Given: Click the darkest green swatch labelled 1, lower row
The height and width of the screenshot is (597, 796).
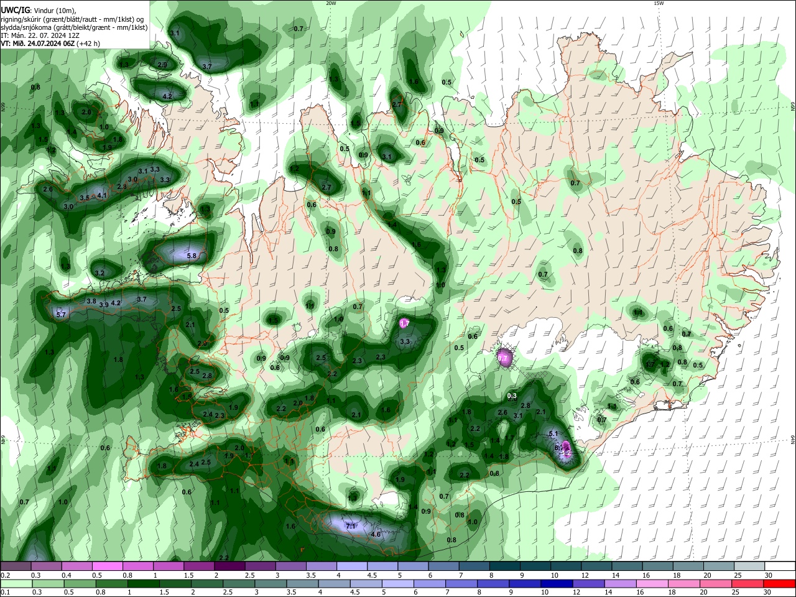Looking at the screenshot, I should (x=143, y=583).
